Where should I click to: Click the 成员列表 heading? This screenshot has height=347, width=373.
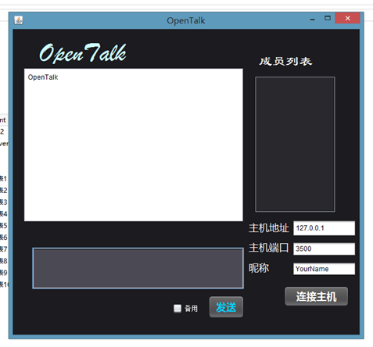[x=285, y=62]
